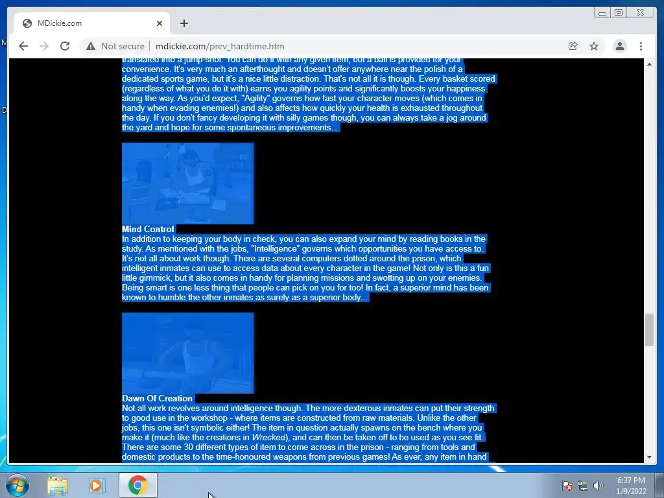Screen dimensions: 664x498
Task: Reload the current page
Action: [x=65, y=46]
